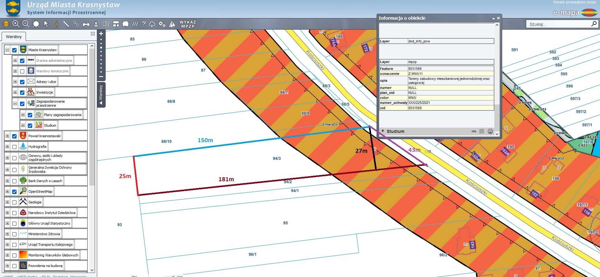Expand Granice administracyjne tree node
This screenshot has height=277, width=600.
click(x=15, y=61)
